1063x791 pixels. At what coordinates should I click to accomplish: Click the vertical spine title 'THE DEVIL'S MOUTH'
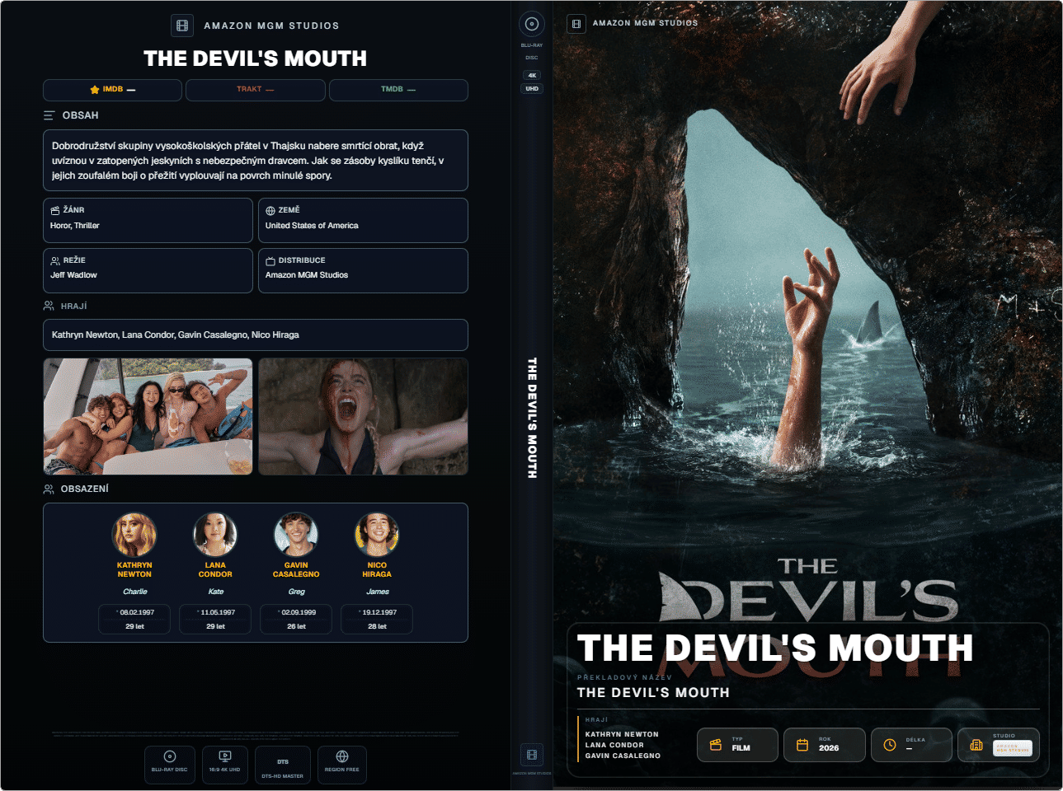click(532, 418)
